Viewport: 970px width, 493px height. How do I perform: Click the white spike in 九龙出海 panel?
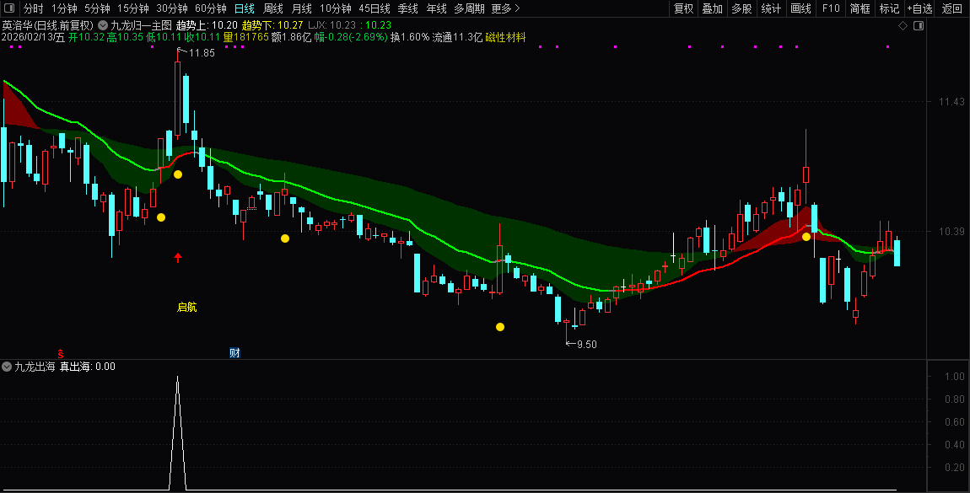177,432
